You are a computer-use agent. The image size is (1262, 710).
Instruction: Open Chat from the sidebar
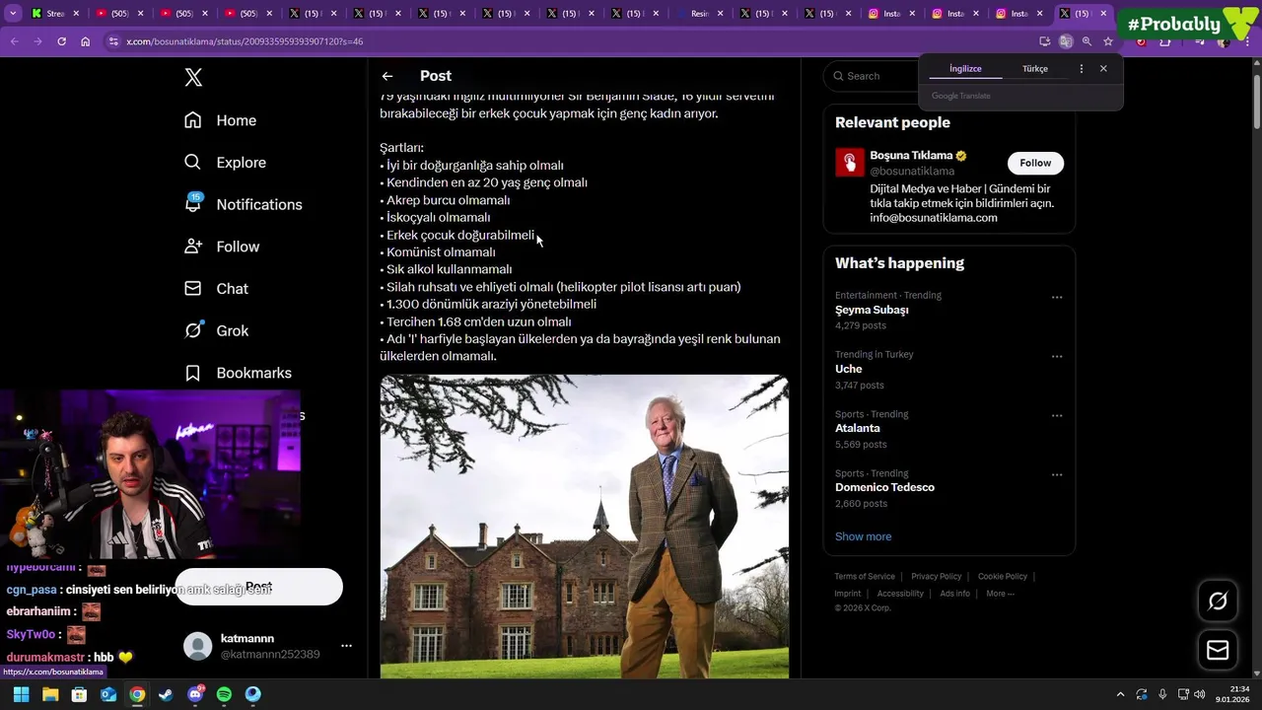click(232, 289)
